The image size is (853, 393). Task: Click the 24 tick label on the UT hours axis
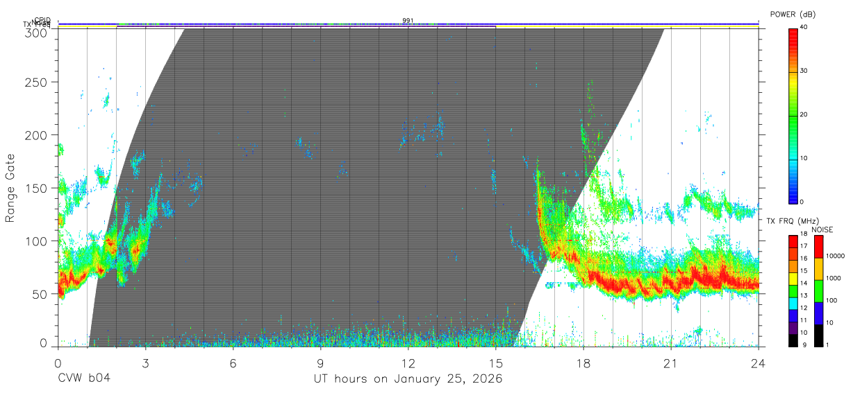759,363
